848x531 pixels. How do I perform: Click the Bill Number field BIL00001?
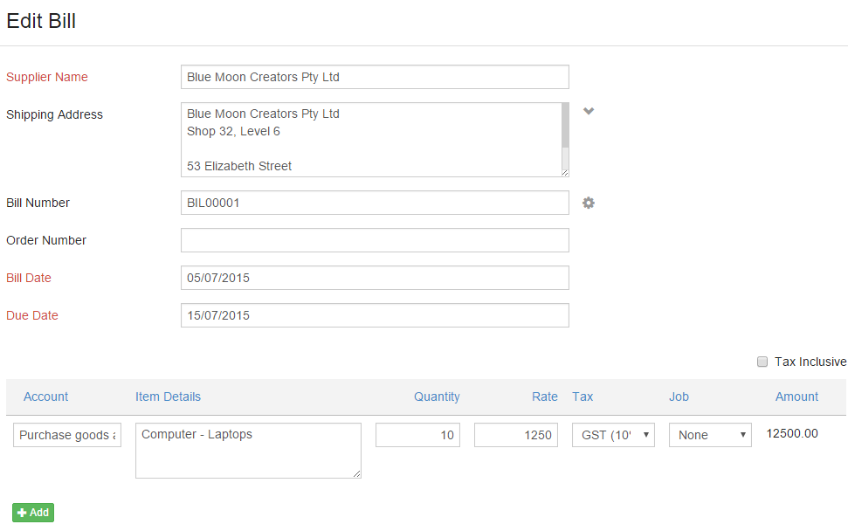click(x=375, y=203)
